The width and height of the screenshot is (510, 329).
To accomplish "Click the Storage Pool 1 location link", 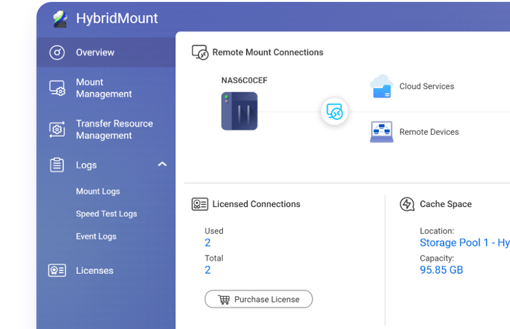I will pos(465,242).
